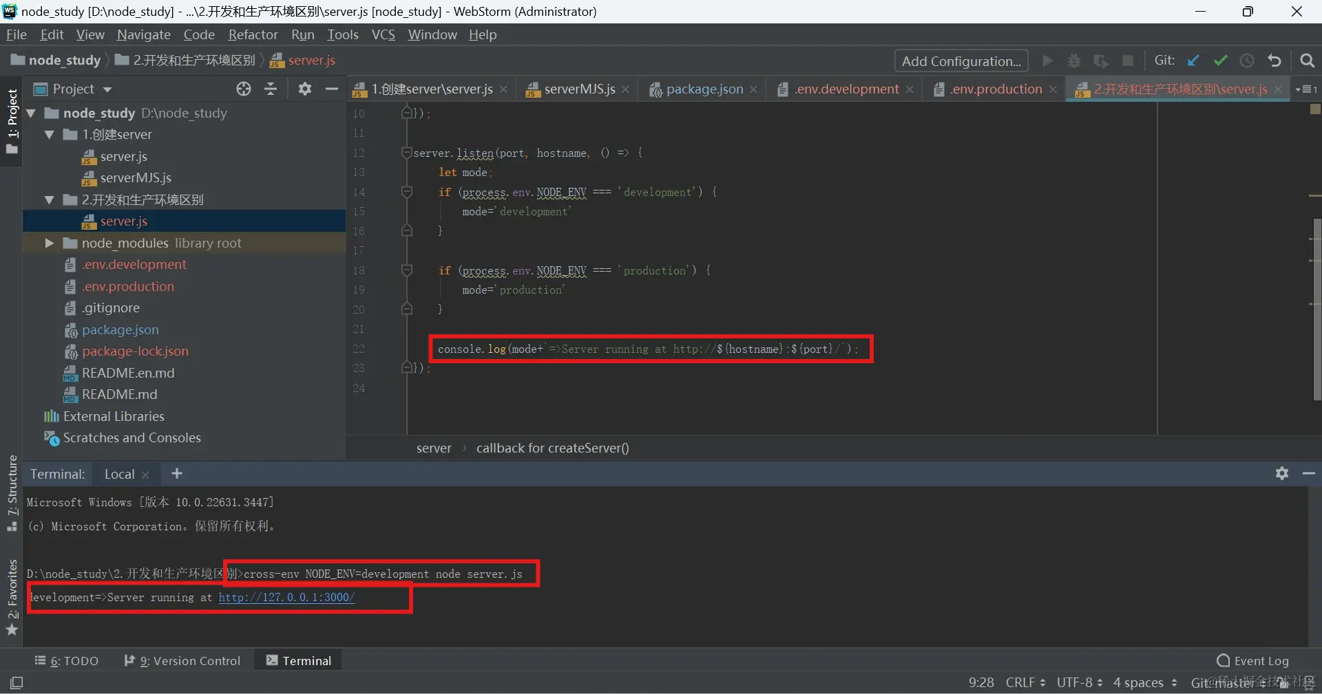Toggle the Event Log window
The width and height of the screenshot is (1322, 694).
(1252, 661)
